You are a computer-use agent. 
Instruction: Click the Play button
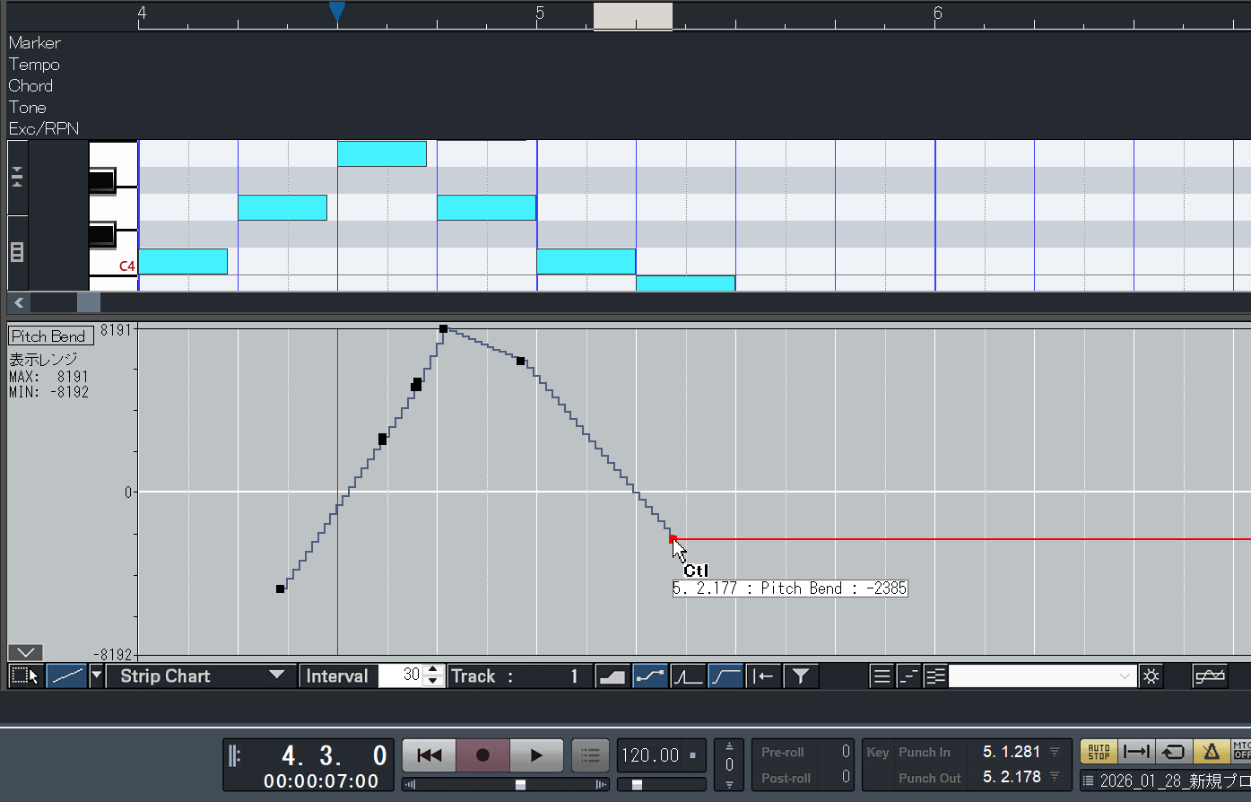point(536,755)
